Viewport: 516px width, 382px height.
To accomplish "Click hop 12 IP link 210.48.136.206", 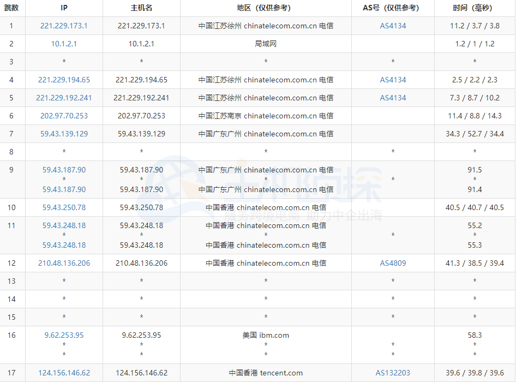I will [x=64, y=263].
